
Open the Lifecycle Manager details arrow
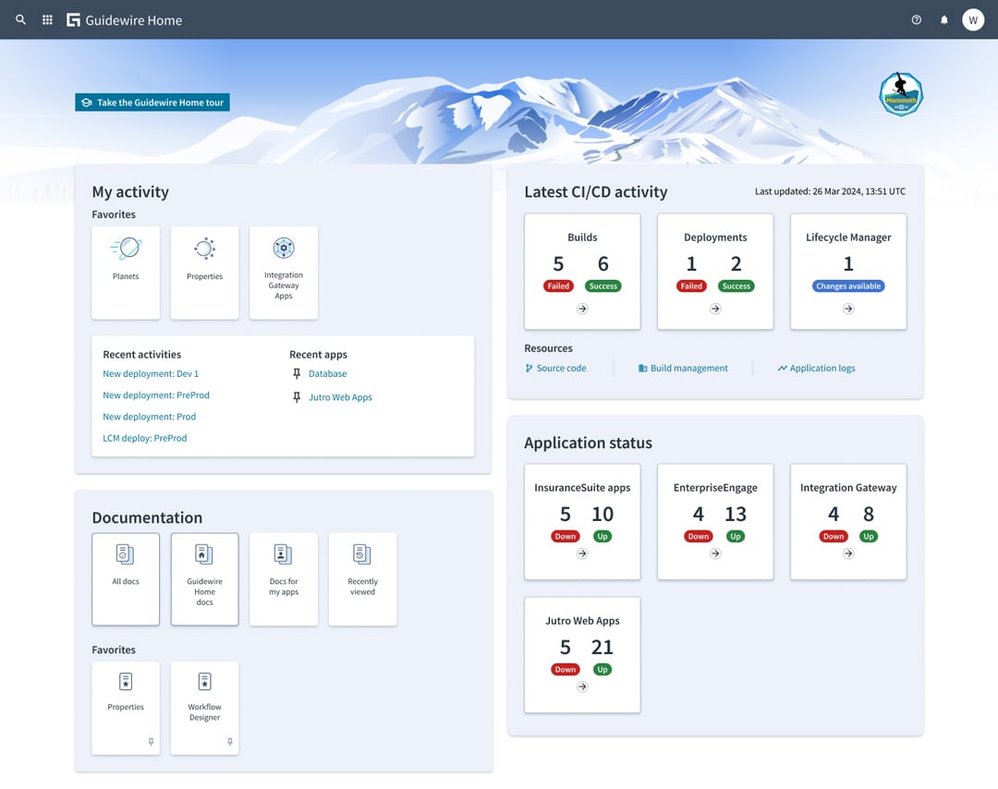point(848,309)
